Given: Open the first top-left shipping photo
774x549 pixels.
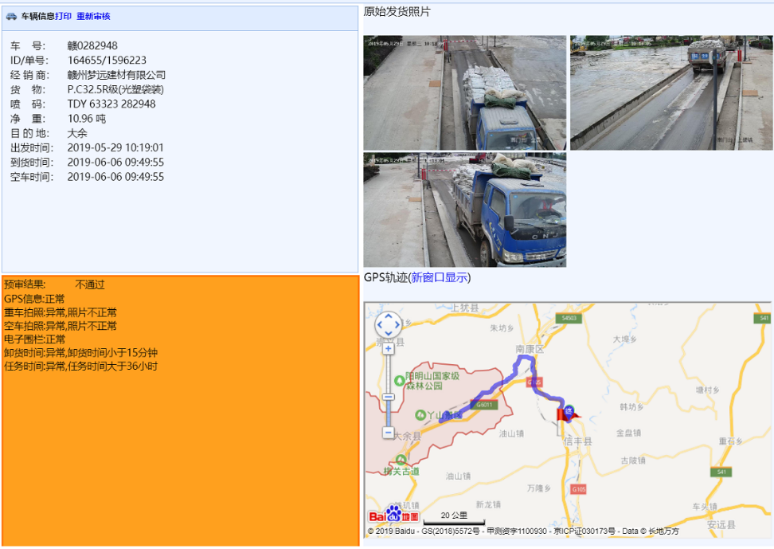Looking at the screenshot, I should coord(464,92).
